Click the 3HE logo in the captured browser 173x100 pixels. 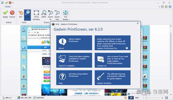tap(46, 42)
